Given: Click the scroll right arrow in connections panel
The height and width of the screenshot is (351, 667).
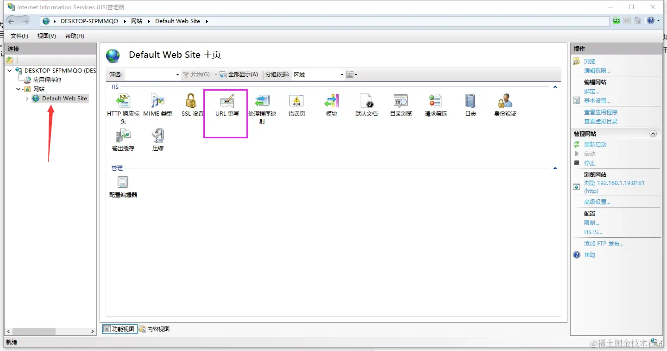Looking at the screenshot, I should click(x=93, y=332).
